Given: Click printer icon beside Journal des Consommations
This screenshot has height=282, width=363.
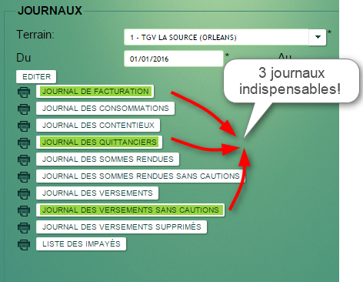Looking at the screenshot, I should [24, 109].
